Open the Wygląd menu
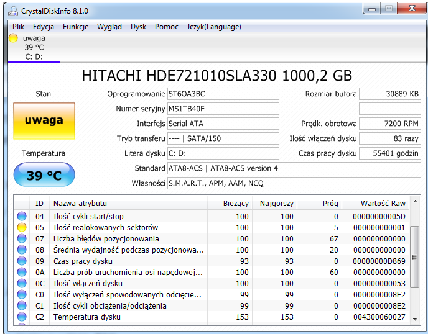This screenshot has height=334, width=428. tap(109, 27)
